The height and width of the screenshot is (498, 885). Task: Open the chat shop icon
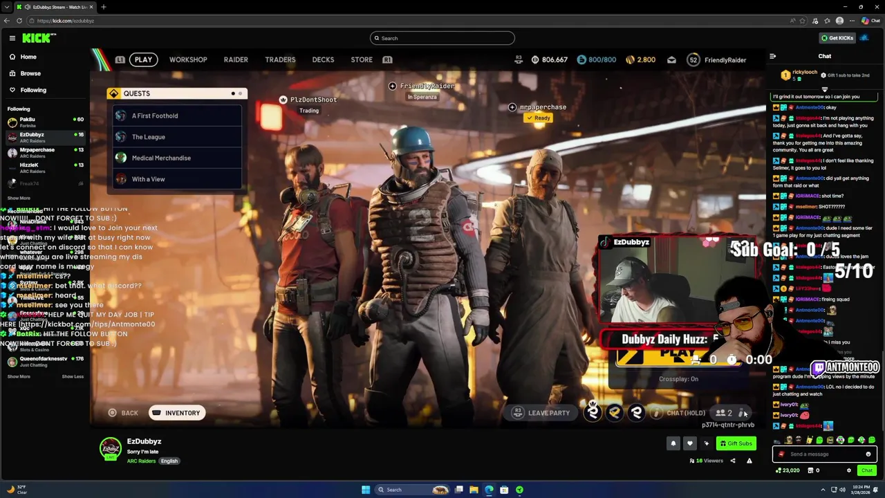[810, 470]
